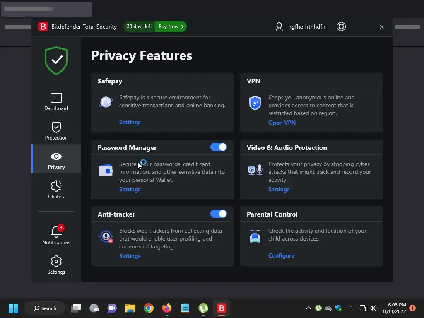Click the Bitdefender red B logo
The image size is (424, 318).
point(43,26)
